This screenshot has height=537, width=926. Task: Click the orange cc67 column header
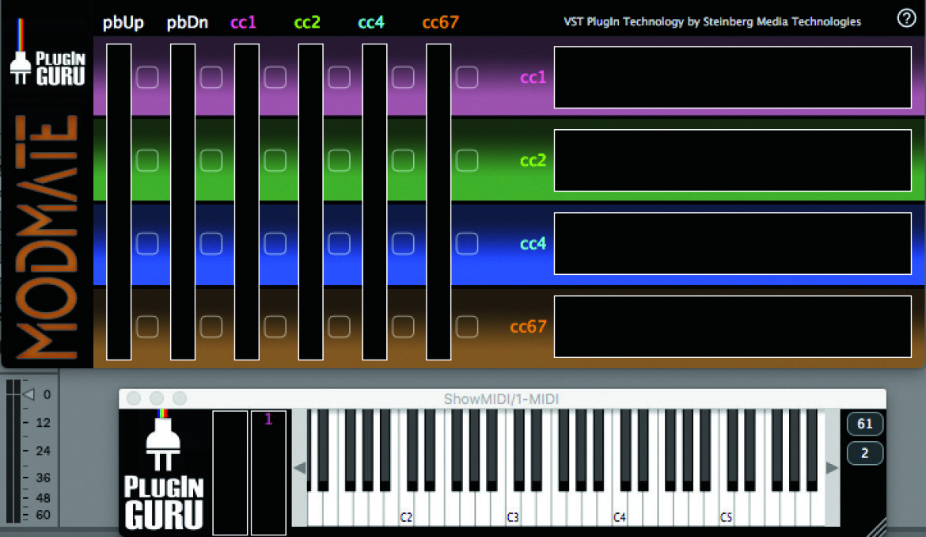tap(441, 22)
